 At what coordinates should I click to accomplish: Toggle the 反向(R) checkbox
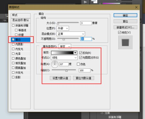[81, 53]
